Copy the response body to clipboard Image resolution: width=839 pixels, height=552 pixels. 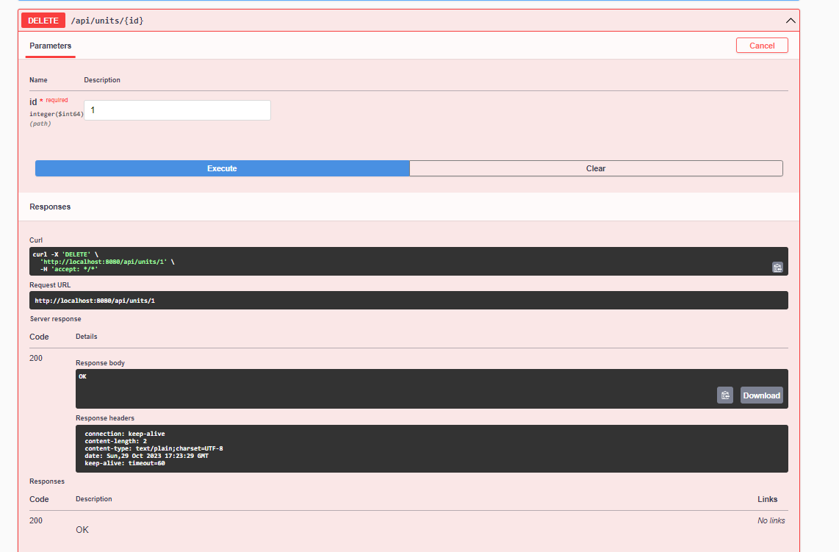point(725,395)
